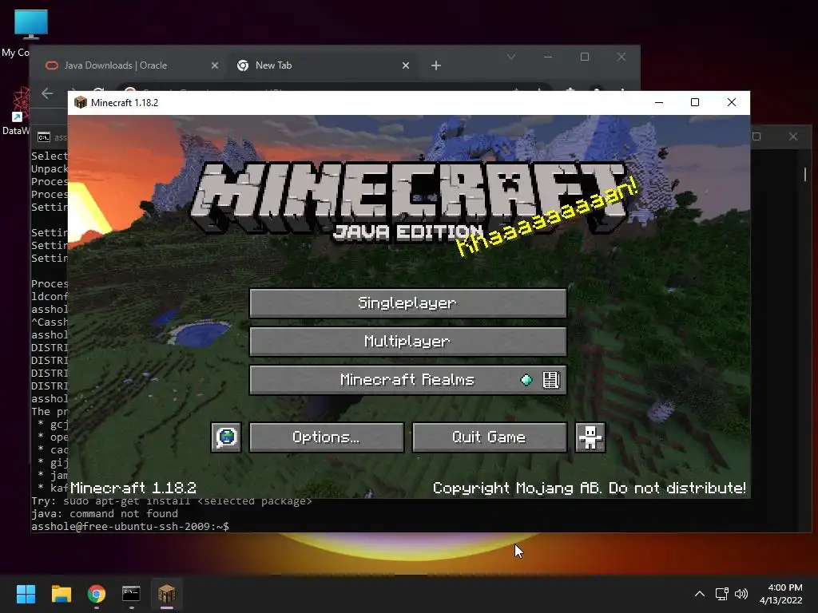Close the Chrome window
Viewport: 818px width, 613px height.
[x=621, y=57]
